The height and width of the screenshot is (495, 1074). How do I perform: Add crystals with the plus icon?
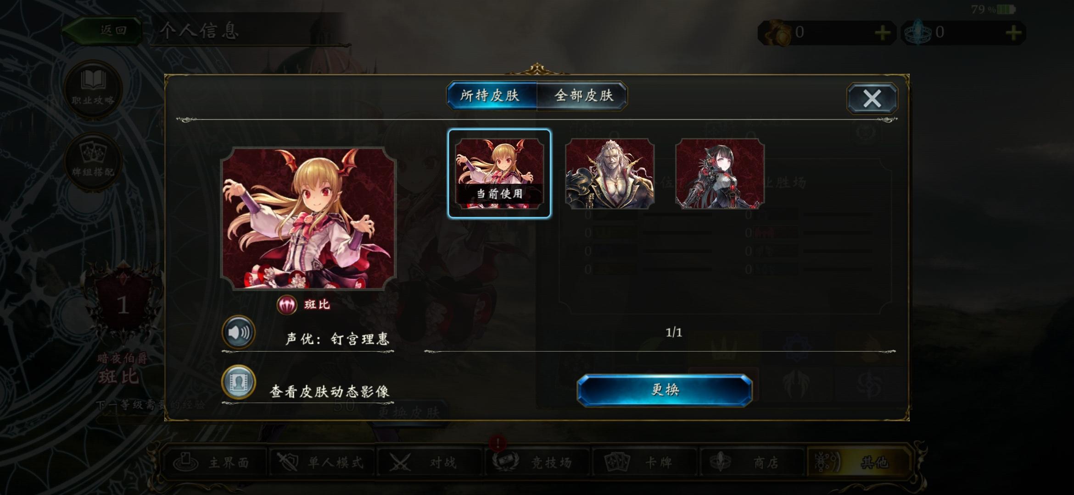(1013, 33)
